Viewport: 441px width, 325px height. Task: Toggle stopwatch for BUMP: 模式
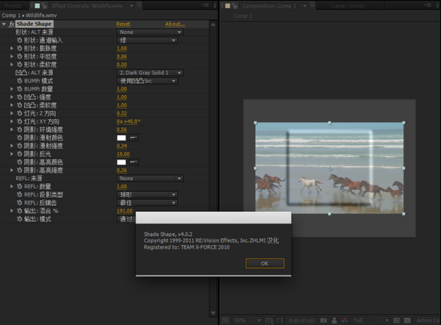pyautogui.click(x=19, y=81)
